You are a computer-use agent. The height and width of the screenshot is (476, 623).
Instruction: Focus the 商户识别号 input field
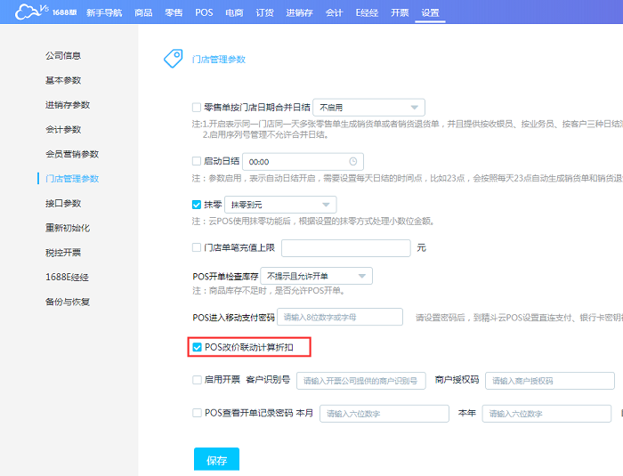click(360, 381)
